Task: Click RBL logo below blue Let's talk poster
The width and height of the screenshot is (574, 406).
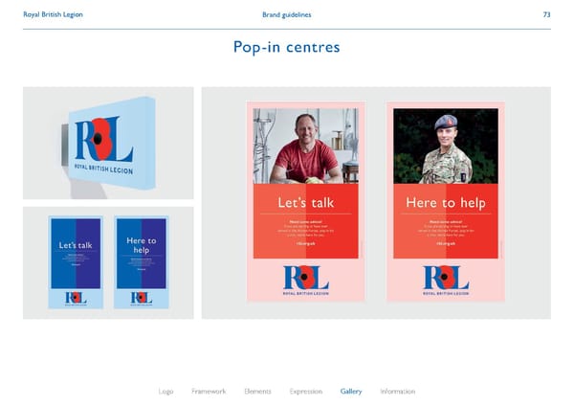Action: click(x=75, y=299)
